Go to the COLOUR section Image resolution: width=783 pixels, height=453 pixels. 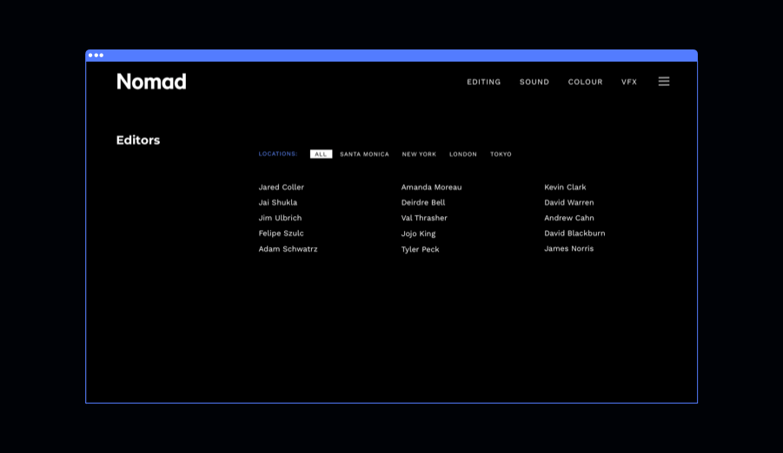tap(585, 82)
